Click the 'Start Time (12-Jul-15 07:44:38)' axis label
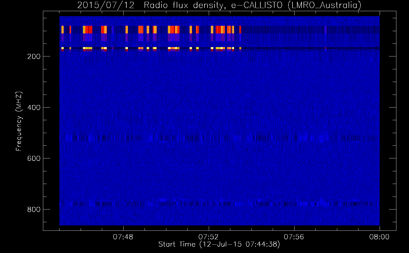 point(219,244)
